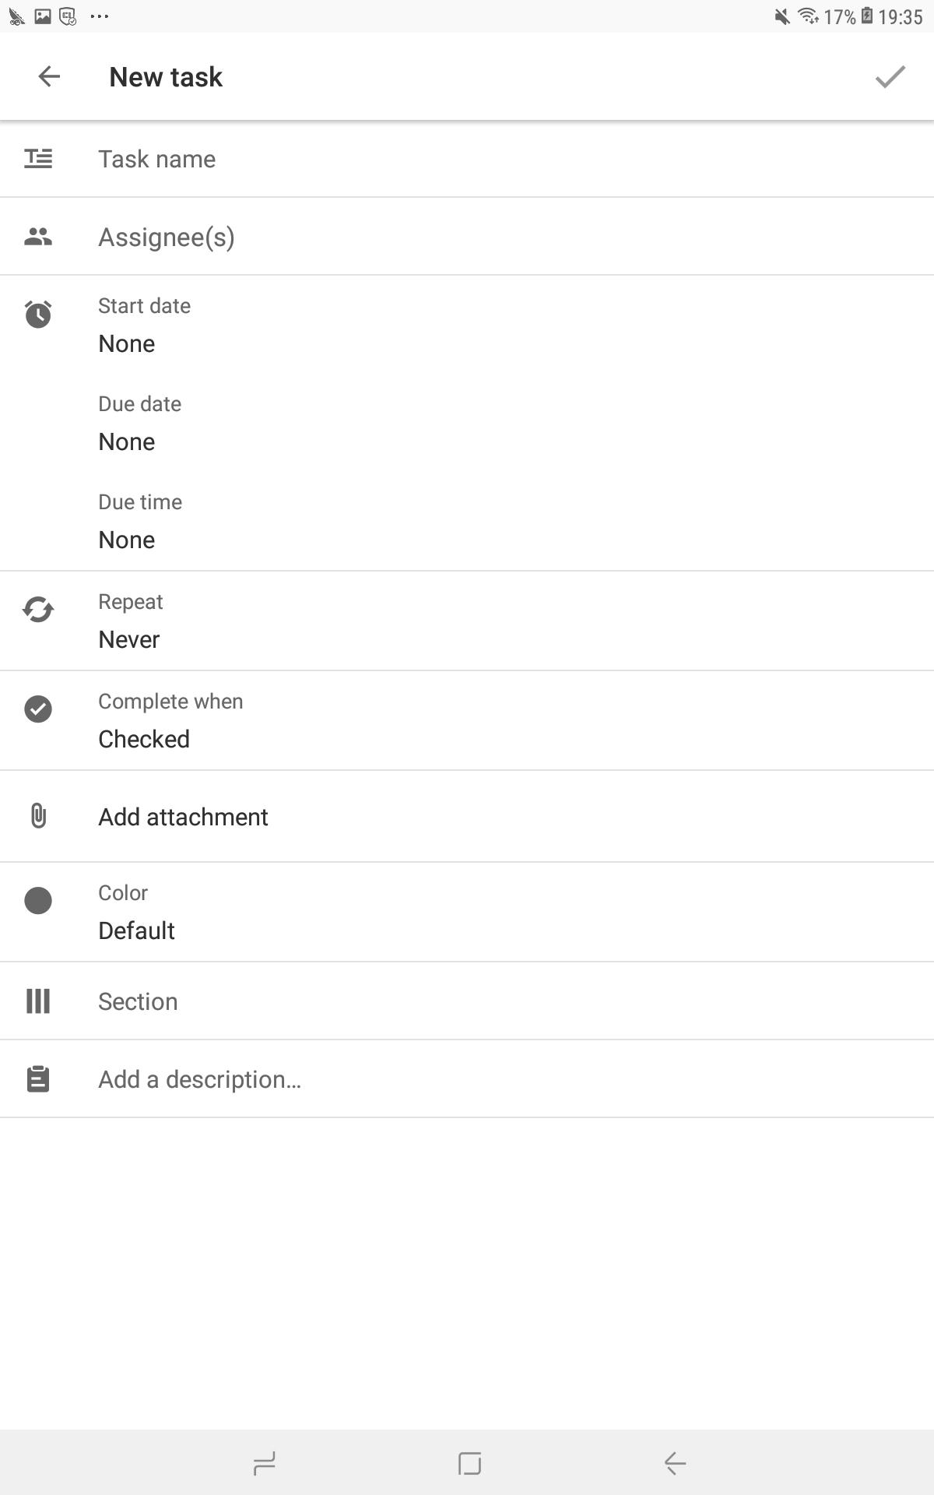Image resolution: width=934 pixels, height=1495 pixels.
Task: Click the alarm clock date icon
Action: click(x=38, y=314)
